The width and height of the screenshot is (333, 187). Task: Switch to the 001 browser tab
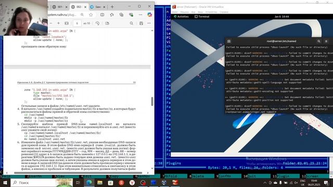point(58,7)
